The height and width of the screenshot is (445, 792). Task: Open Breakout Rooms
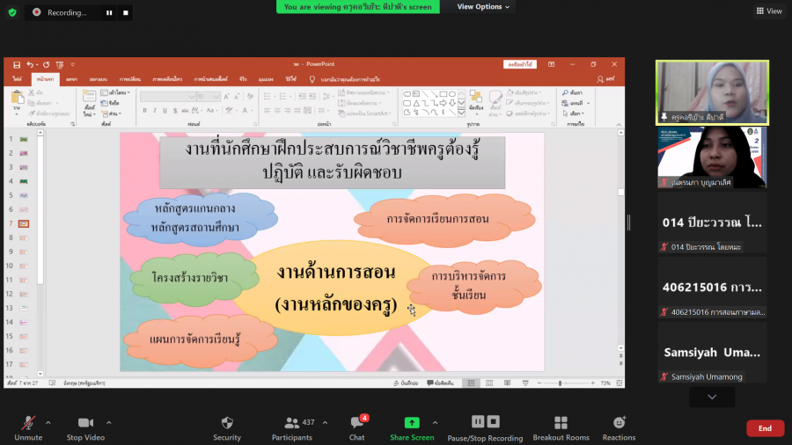[x=561, y=423]
